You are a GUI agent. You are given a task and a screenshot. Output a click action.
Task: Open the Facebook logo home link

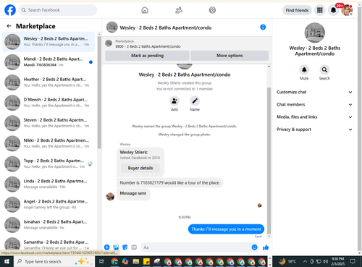tap(10, 10)
